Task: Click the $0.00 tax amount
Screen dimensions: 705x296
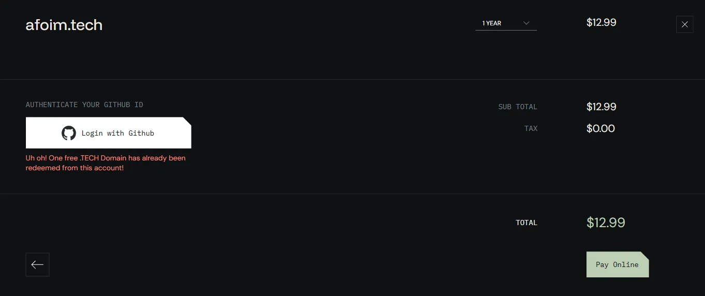Action: (x=600, y=128)
